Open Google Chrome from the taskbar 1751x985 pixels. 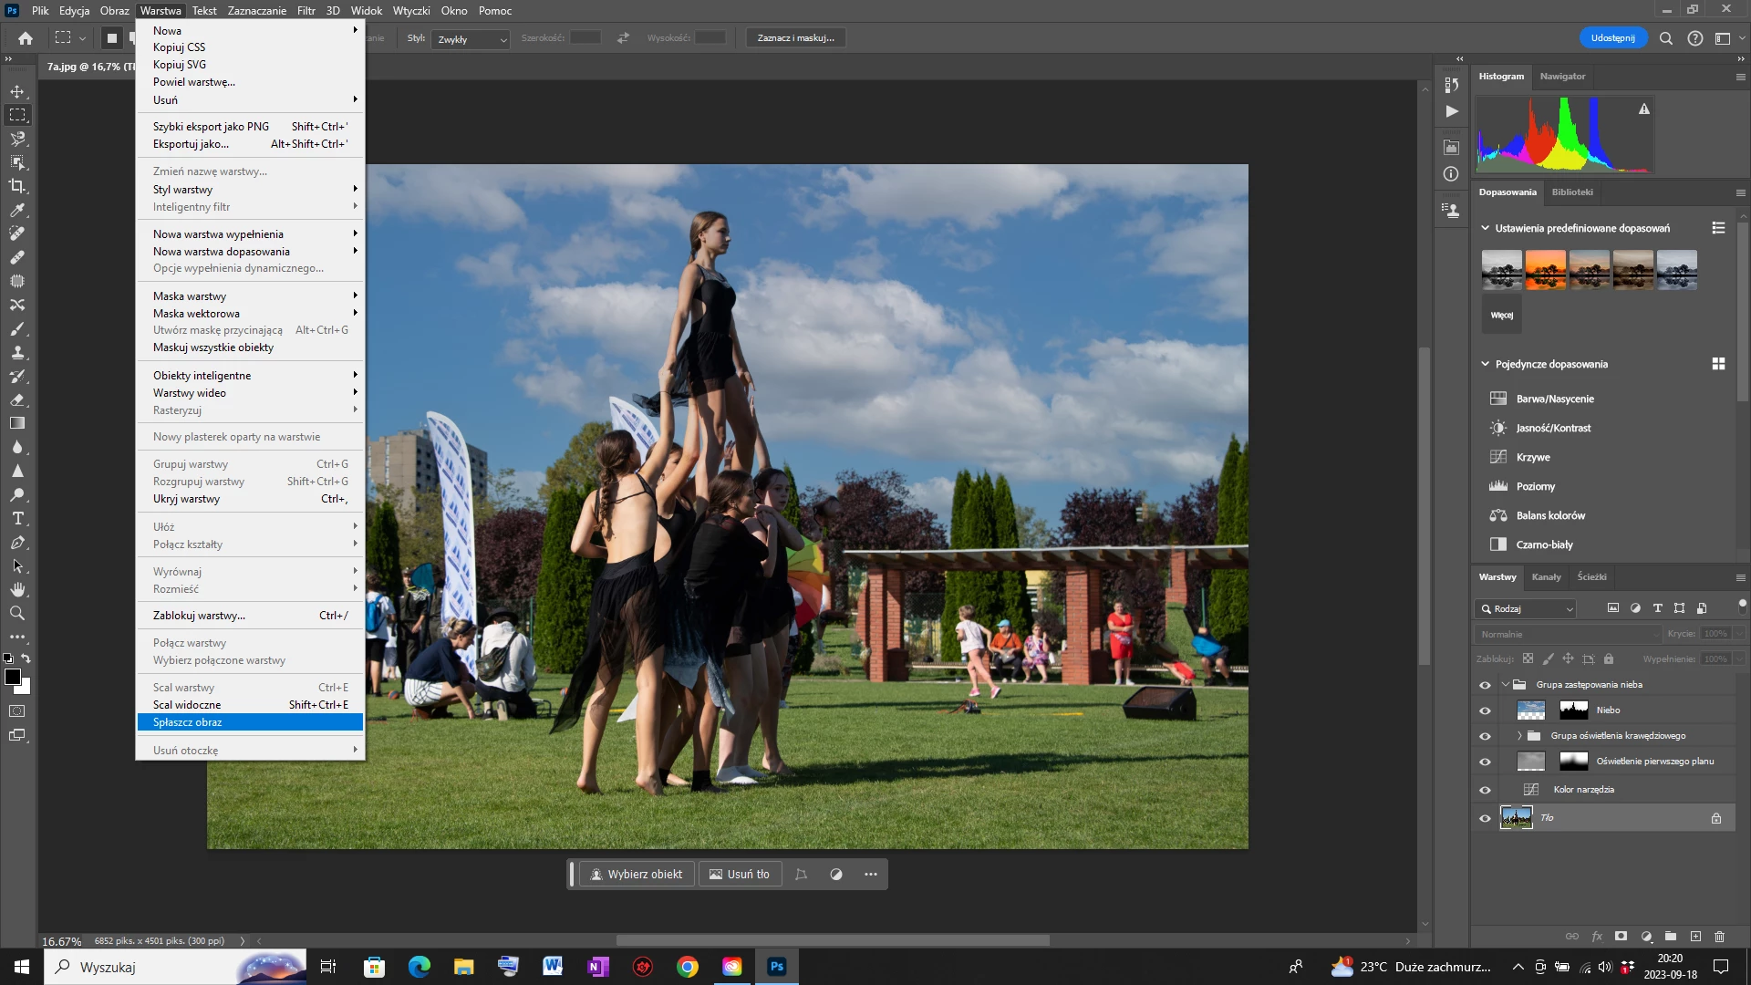point(687,967)
